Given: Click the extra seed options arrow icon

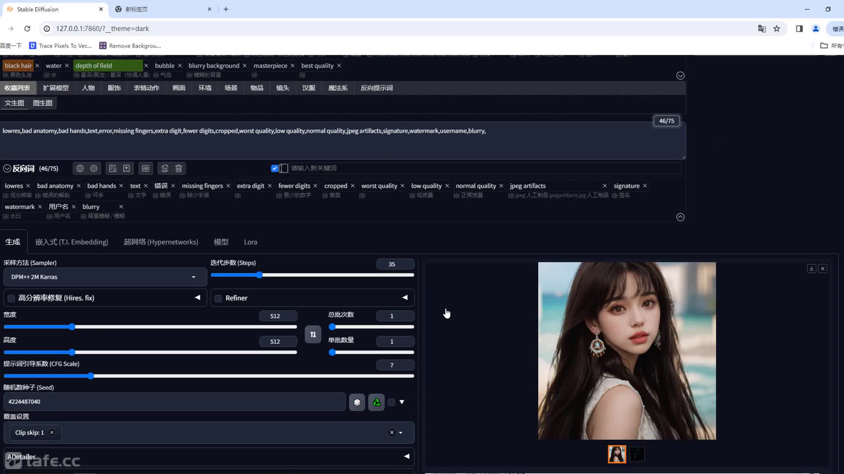Looking at the screenshot, I should 402,401.
